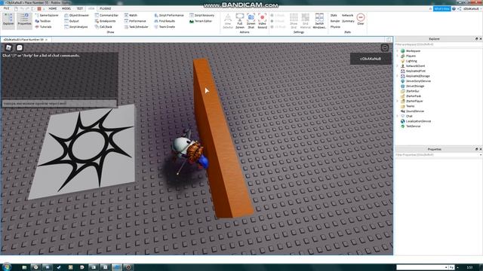Image resolution: width=483 pixels, height=271 pixels.
Task: Show Stats overlay
Action: (x=334, y=15)
